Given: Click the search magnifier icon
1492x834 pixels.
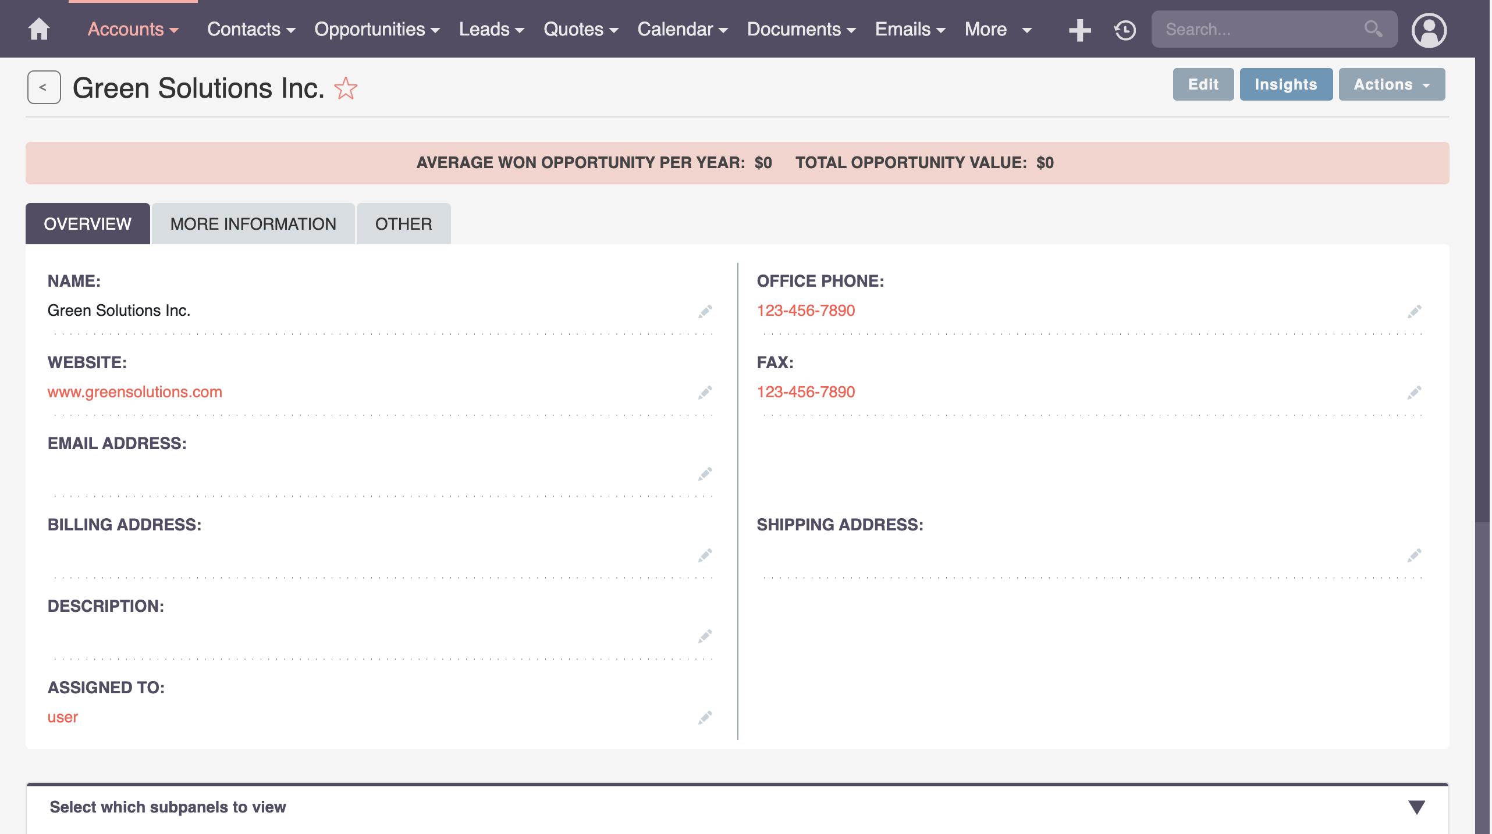Looking at the screenshot, I should coord(1373,28).
